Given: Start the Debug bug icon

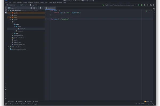Looking at the screenshot, I should point(142,5).
